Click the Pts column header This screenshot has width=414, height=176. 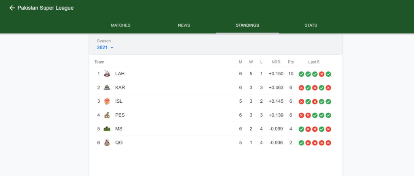[x=291, y=62]
